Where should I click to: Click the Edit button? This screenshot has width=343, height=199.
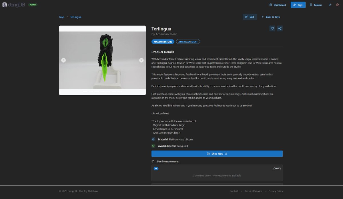click(250, 17)
